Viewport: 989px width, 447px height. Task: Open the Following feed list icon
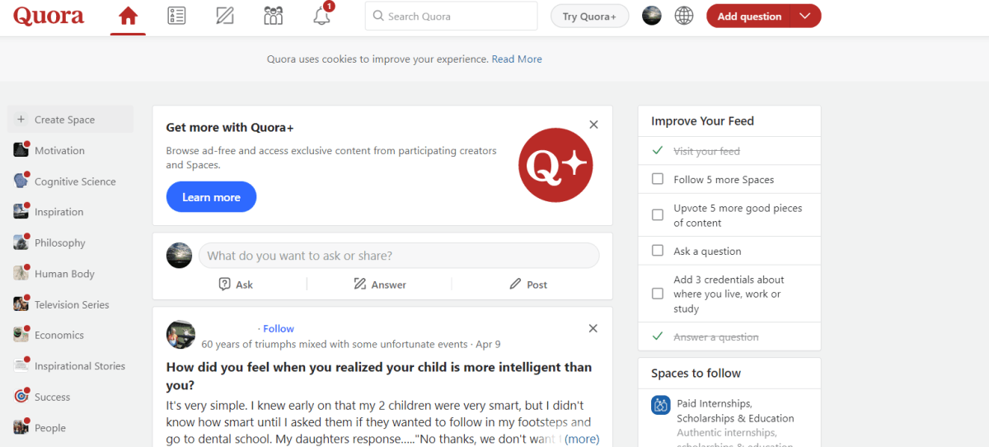(x=176, y=16)
